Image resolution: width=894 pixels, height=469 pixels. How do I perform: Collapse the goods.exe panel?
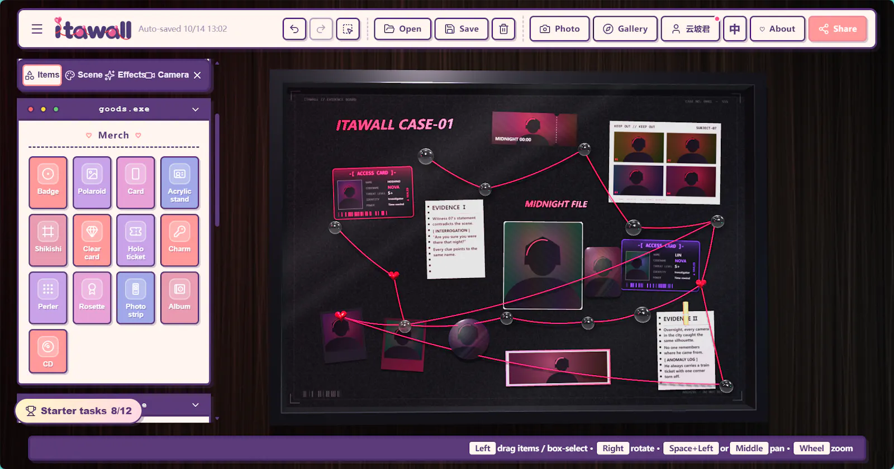[196, 109]
